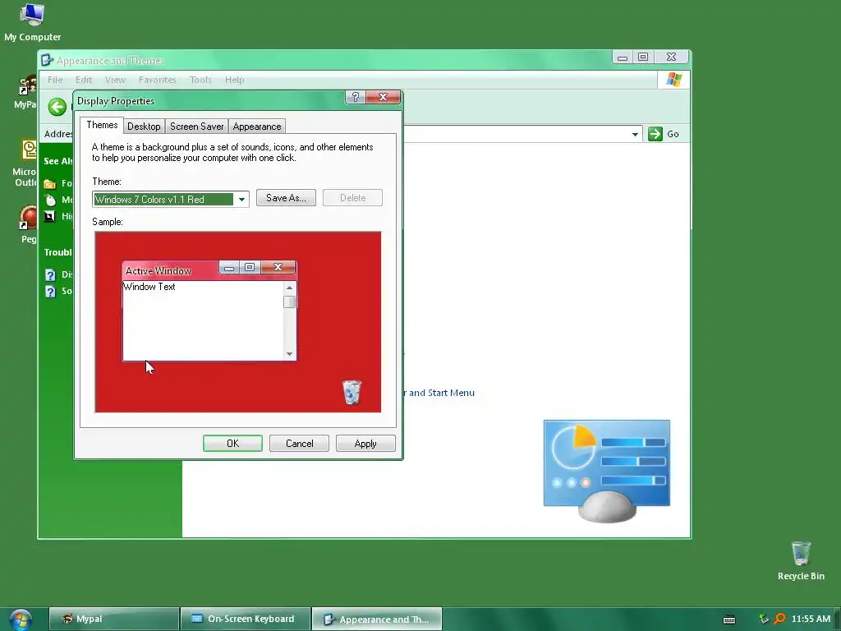
Task: Click the high contrast icon under See Also
Action: [50, 216]
